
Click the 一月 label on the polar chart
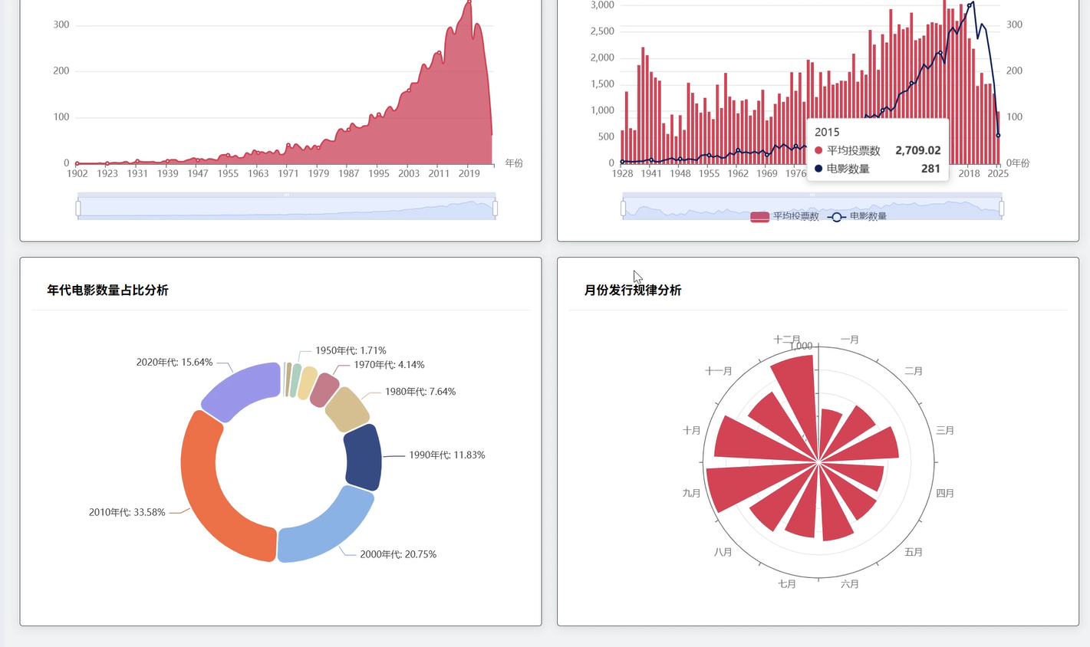click(850, 340)
